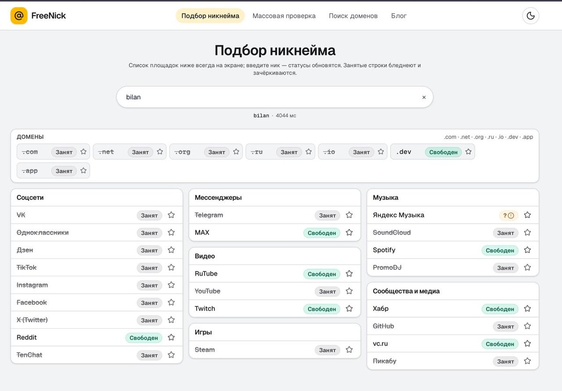Clear the nickname search field
Viewport: 562px width, 391px height.
pyautogui.click(x=424, y=97)
